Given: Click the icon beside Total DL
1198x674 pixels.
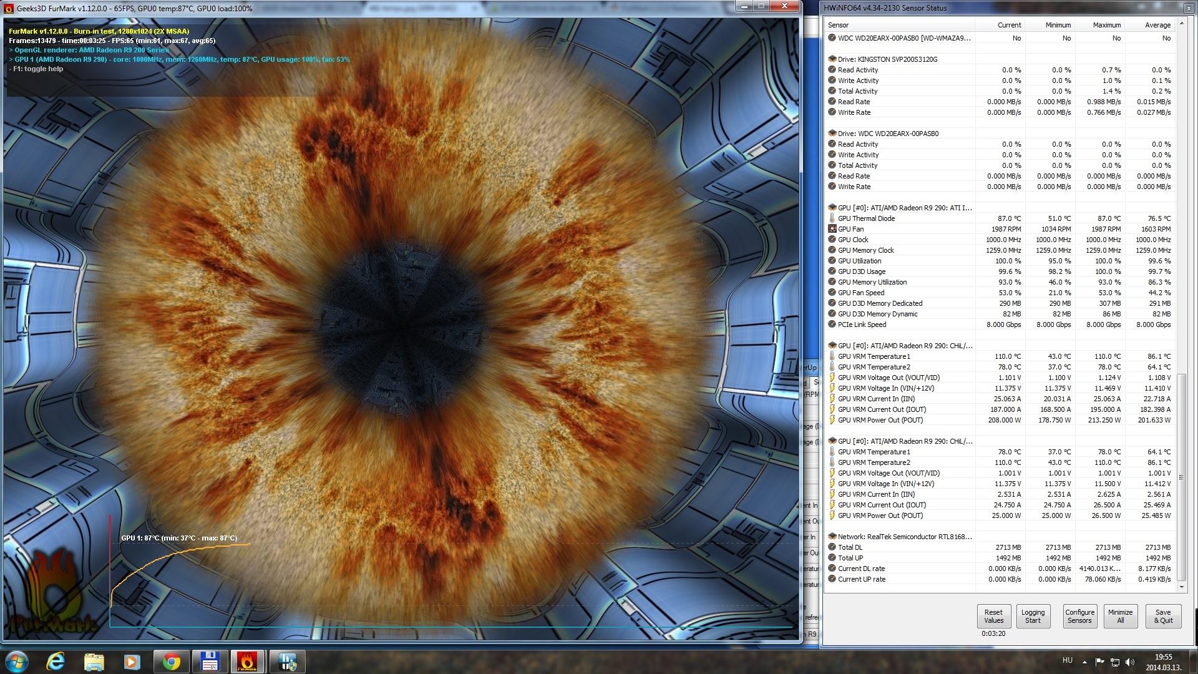Looking at the screenshot, I should click(832, 547).
